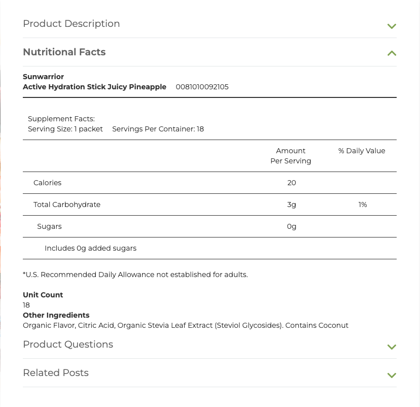The height and width of the screenshot is (407, 420).
Task: Select the Sunwarrior brand name
Action: 43,77
